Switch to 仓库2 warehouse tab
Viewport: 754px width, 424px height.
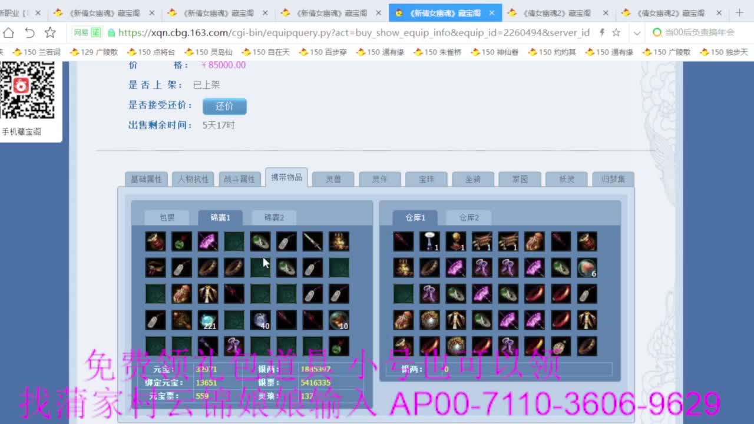pos(469,217)
